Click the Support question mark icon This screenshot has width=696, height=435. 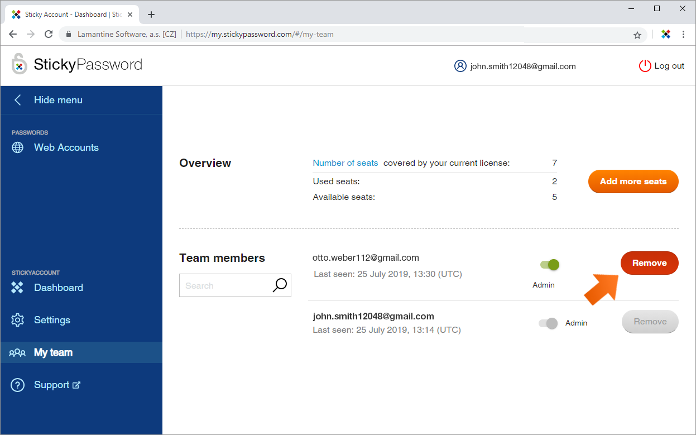(x=18, y=385)
